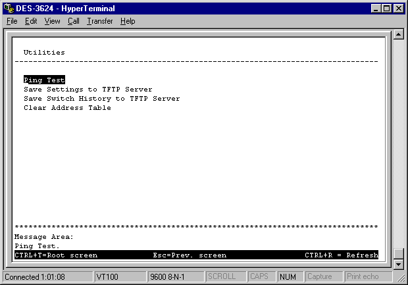Screen dimensions: 408x285
Task: Click the NUM indicator in status bar
Action: 288,277
